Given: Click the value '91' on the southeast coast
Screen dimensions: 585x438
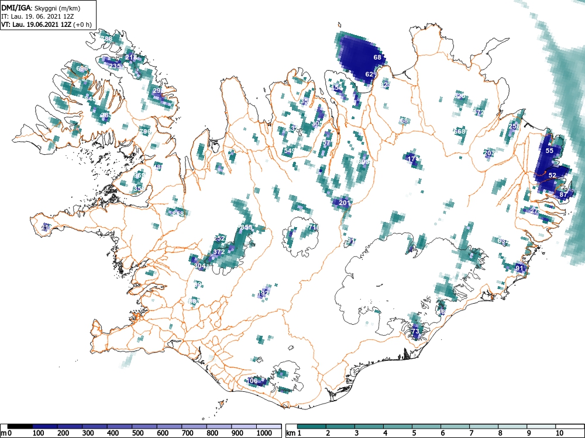Looking at the screenshot, I should [519, 268].
